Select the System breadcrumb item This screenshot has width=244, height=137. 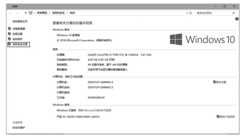pos(72,13)
